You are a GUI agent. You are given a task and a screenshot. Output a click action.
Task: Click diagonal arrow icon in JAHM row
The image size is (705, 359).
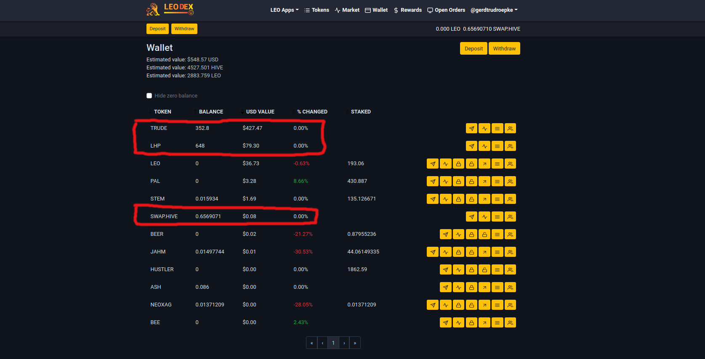pyautogui.click(x=484, y=252)
